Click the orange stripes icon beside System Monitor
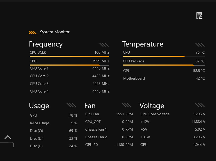The image size is (216, 161). coord(33,33)
